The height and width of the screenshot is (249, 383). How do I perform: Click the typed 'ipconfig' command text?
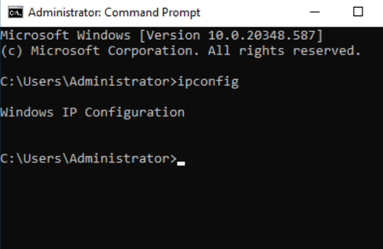[x=208, y=82]
